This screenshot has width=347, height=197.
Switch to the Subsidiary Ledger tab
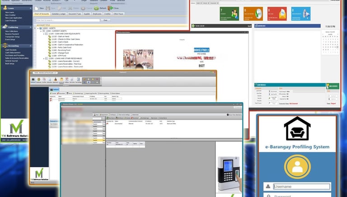(x=59, y=14)
